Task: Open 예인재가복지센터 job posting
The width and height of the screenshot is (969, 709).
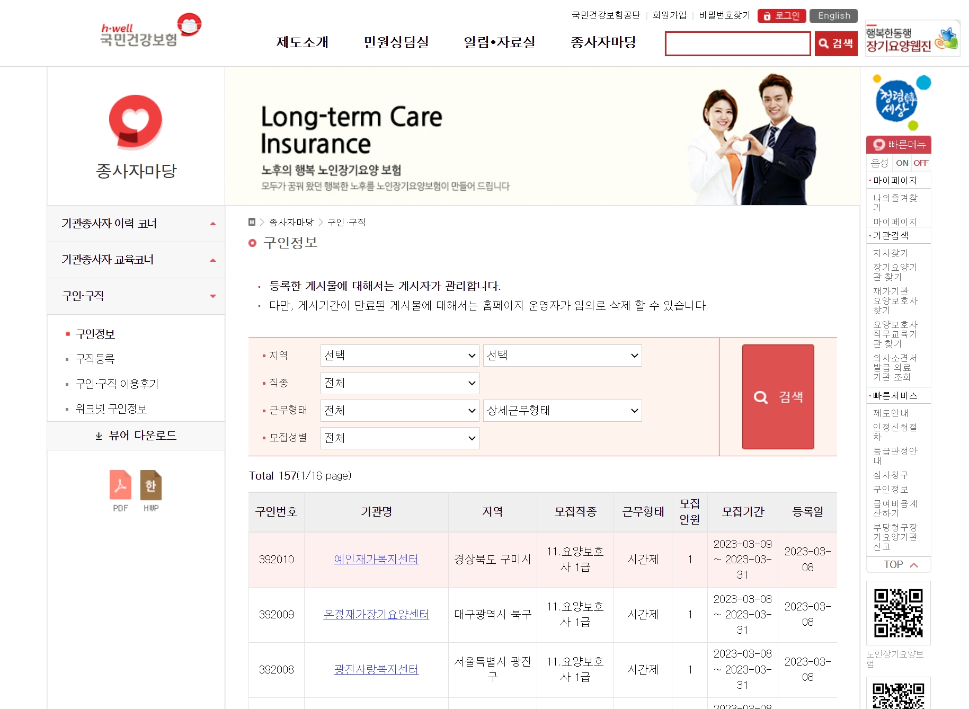Action: pyautogui.click(x=376, y=559)
